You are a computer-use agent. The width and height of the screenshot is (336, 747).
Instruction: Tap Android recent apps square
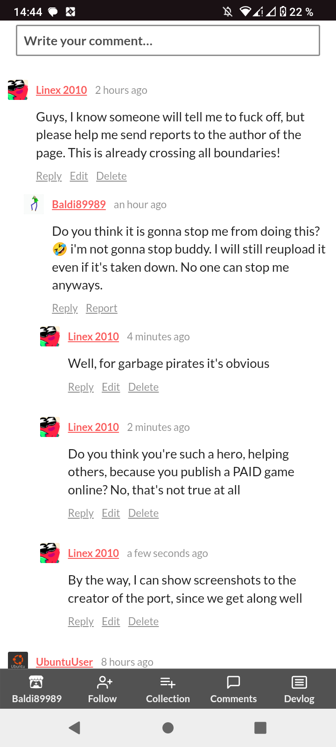pos(260,727)
